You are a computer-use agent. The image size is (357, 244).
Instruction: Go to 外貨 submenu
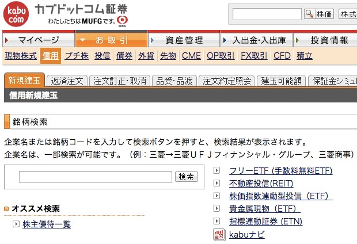[x=146, y=56]
